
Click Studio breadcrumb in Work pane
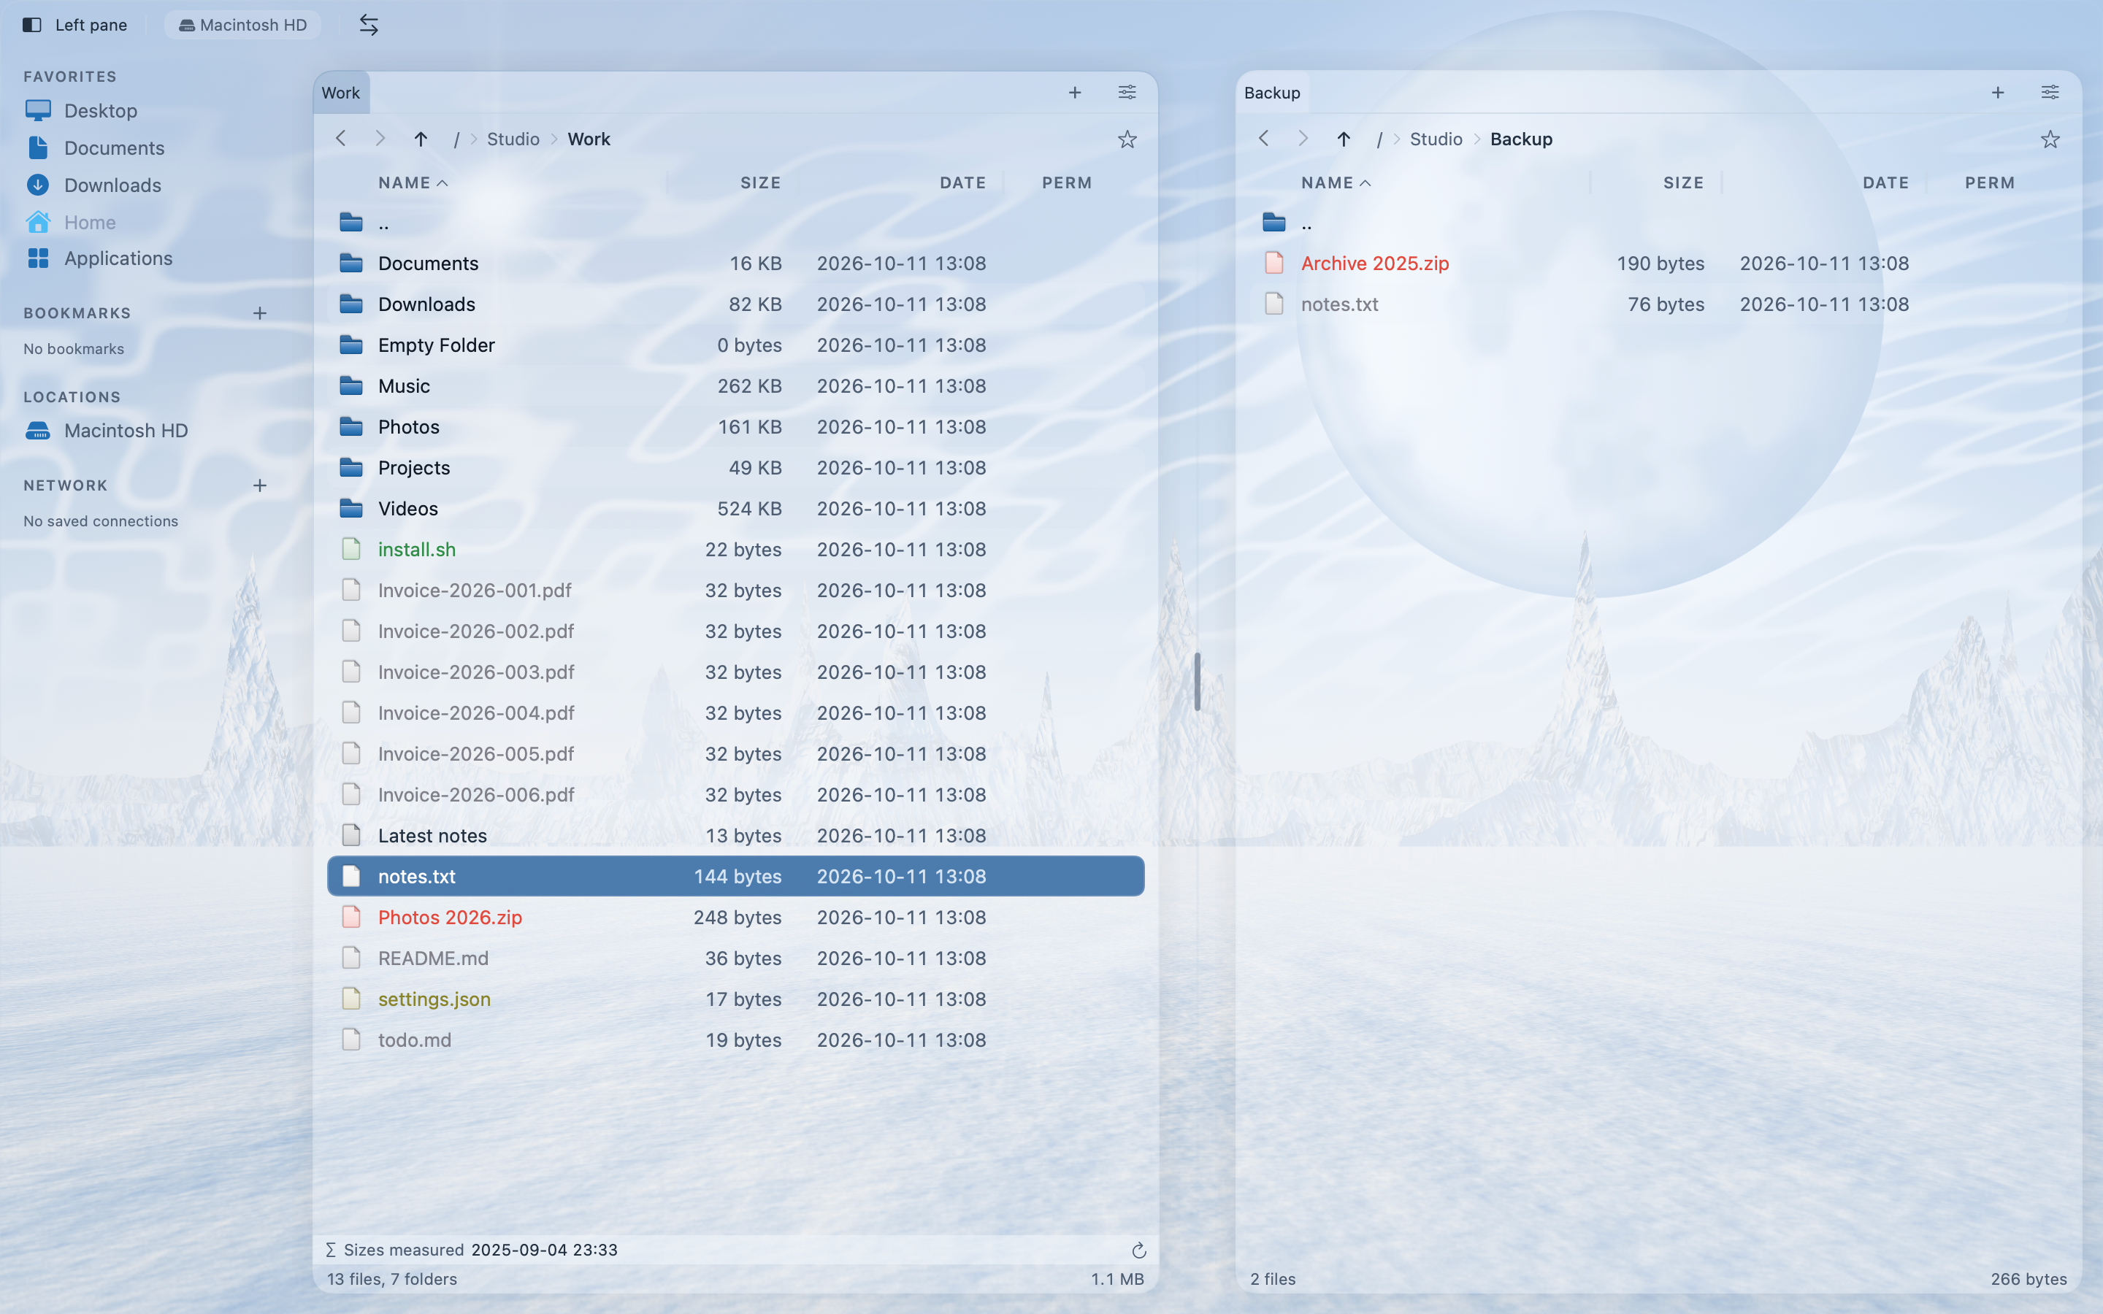pos(513,139)
